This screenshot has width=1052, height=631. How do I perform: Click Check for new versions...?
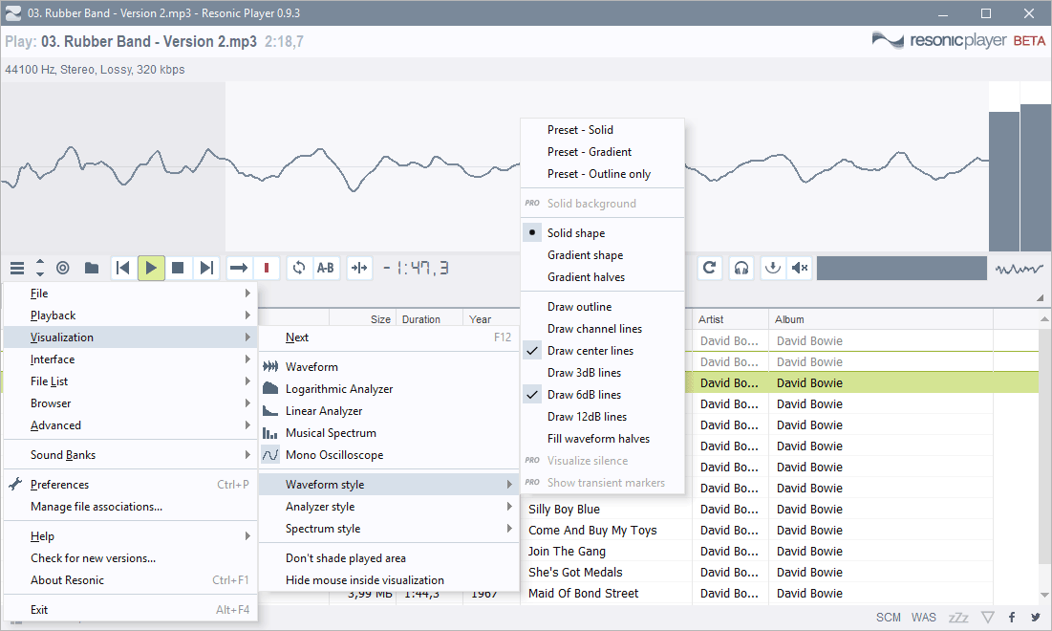point(130,558)
